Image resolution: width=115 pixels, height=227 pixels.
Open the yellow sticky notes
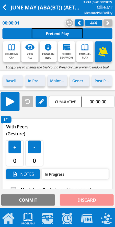click(103, 52)
